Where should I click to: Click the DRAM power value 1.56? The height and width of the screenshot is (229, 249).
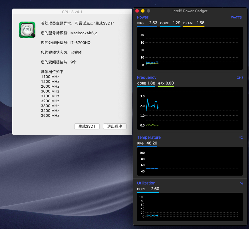tap(200, 23)
